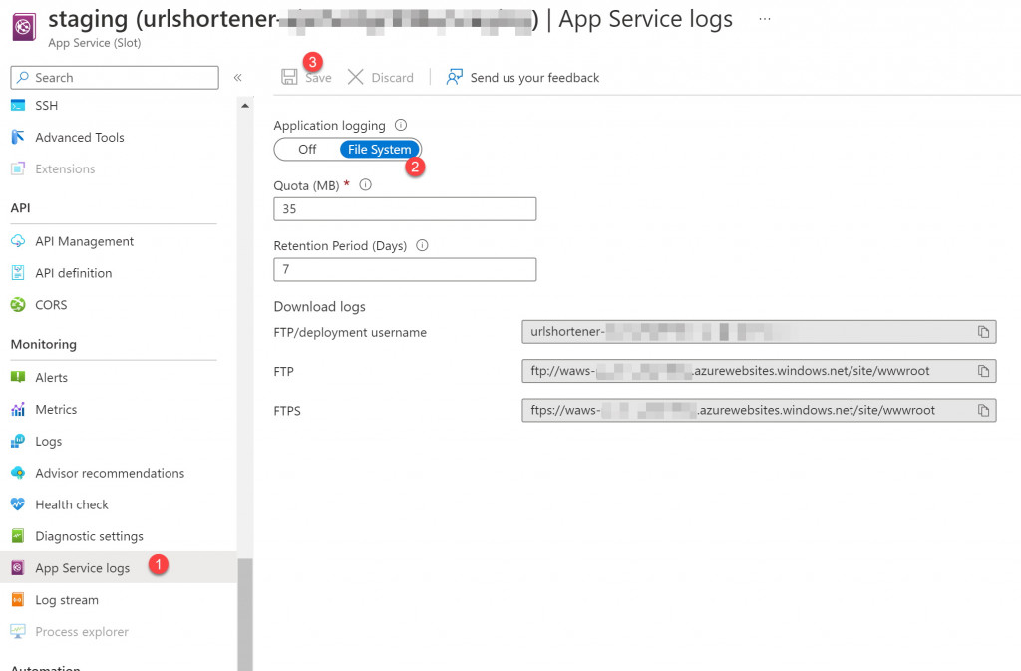Click the Logs icon

[18, 441]
